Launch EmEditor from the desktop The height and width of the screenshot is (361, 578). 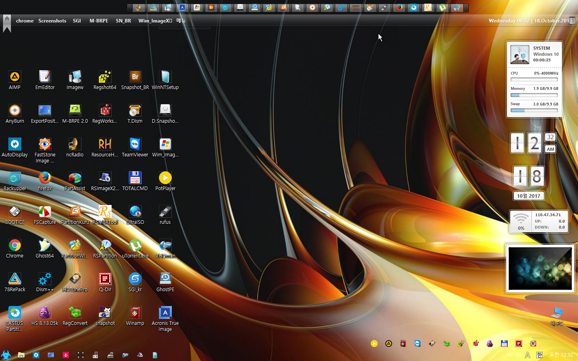(45, 79)
